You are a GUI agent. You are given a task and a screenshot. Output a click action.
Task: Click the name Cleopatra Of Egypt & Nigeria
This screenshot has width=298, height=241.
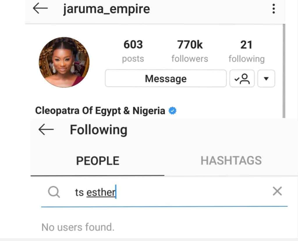pos(100,111)
